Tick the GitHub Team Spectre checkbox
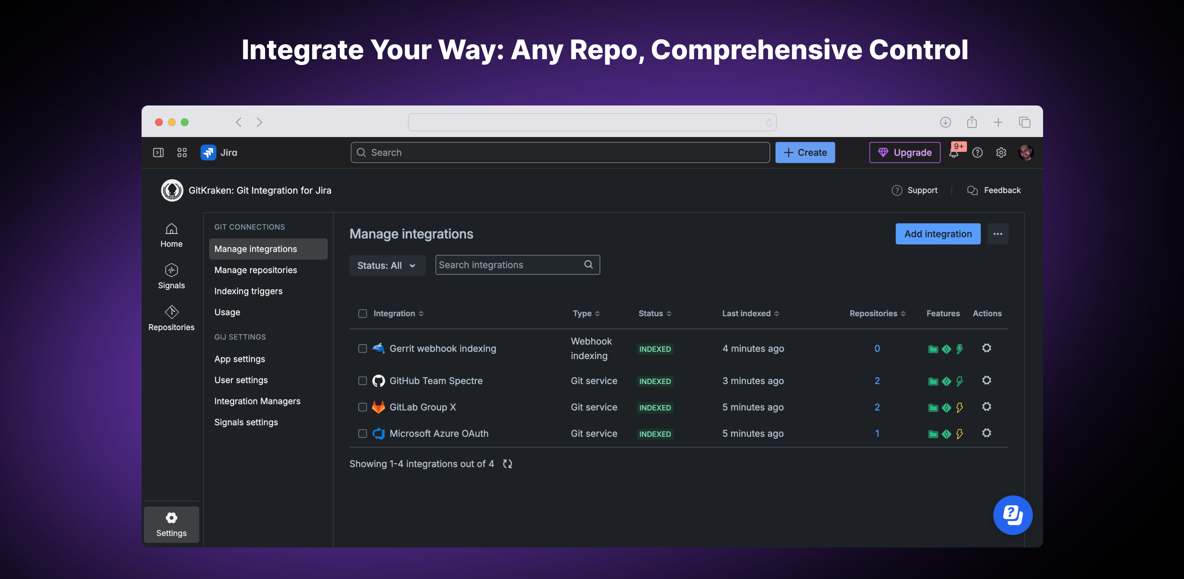Viewport: 1184px width, 579px height. [363, 381]
